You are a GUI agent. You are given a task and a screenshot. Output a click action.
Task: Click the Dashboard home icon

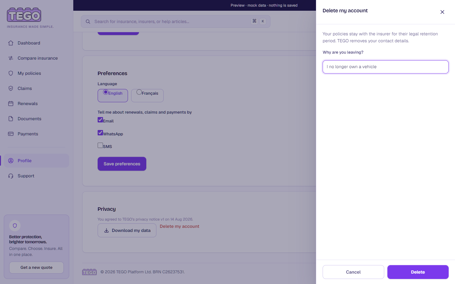click(x=11, y=43)
